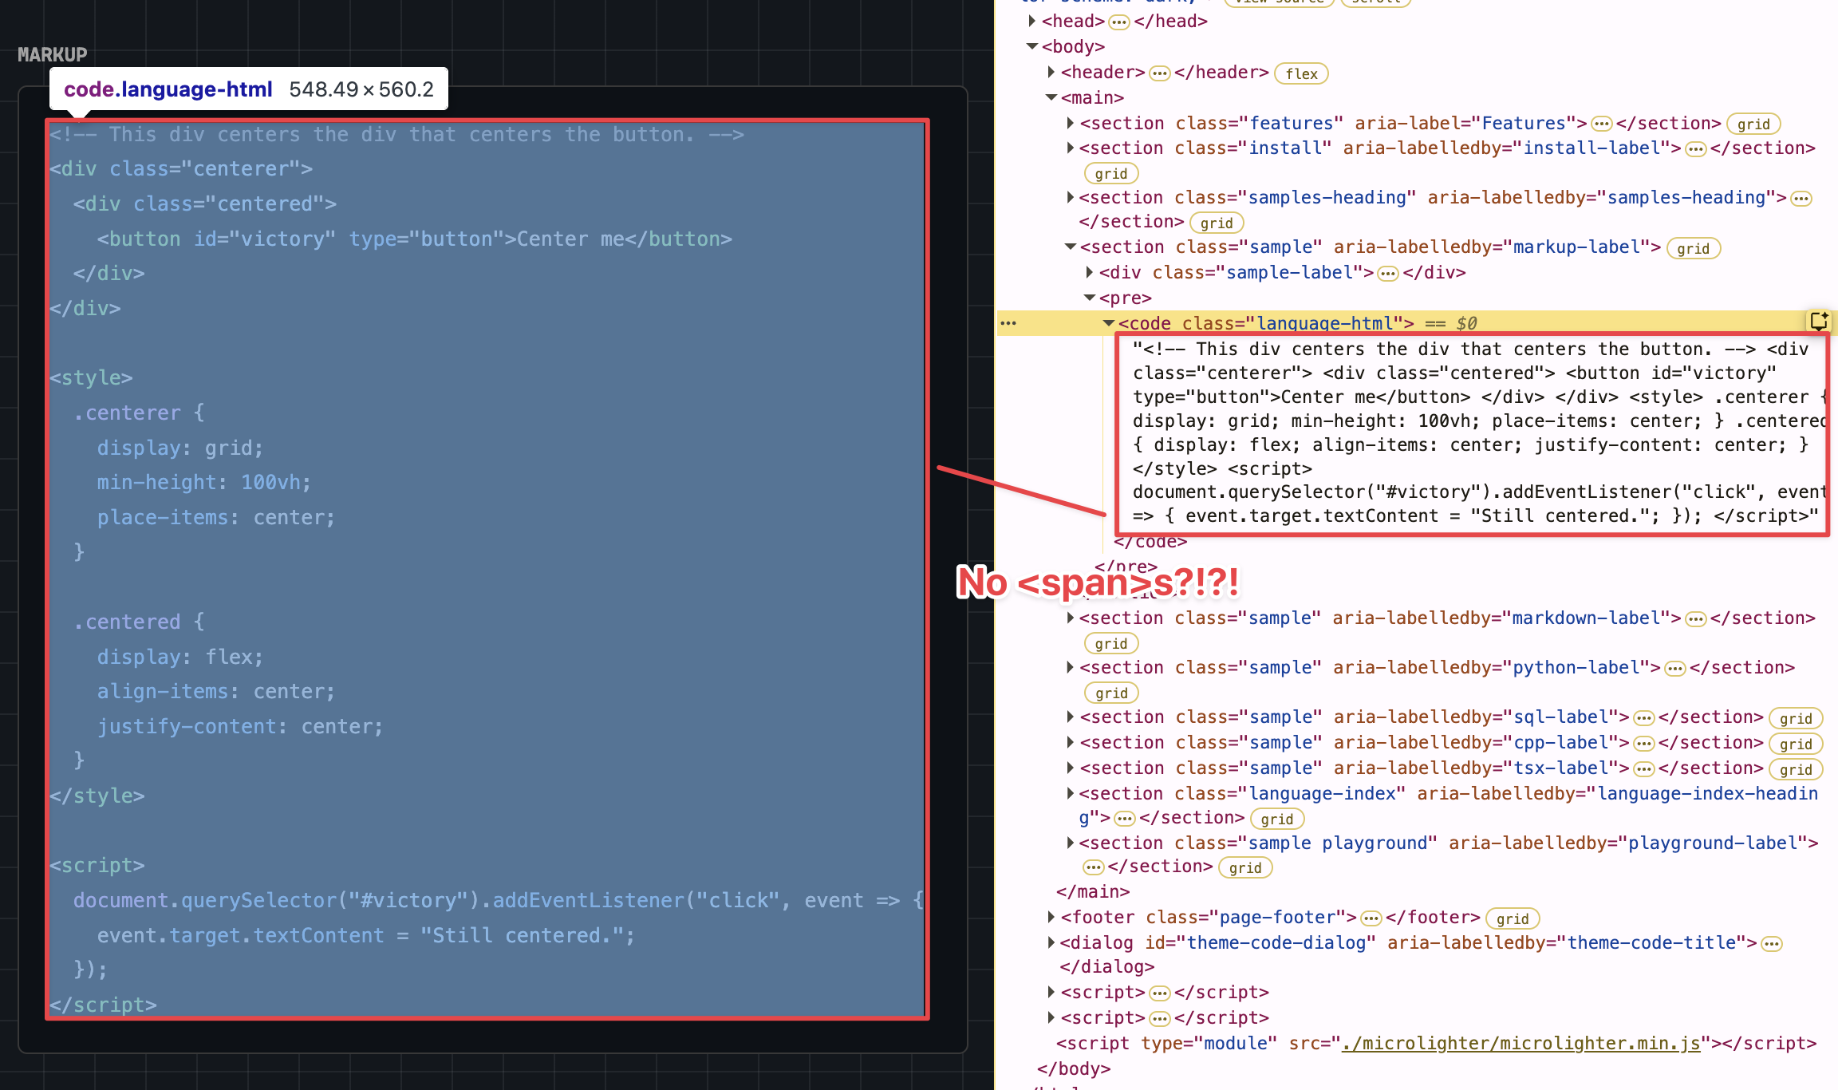This screenshot has width=1838, height=1090.
Task: Toggle the grid badge on the language-index section
Action: click(1276, 819)
